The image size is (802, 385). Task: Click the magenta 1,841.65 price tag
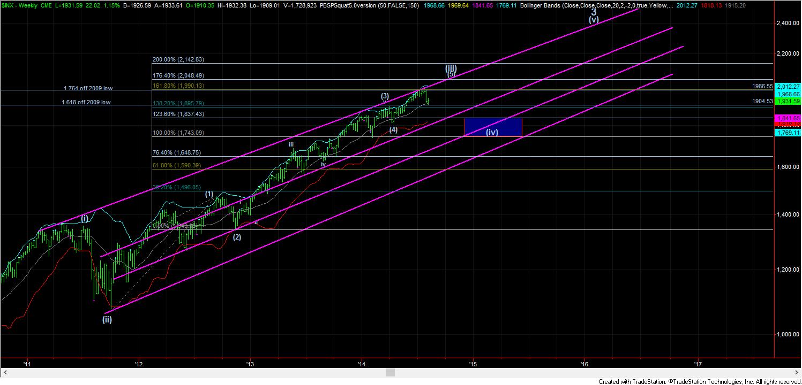[788, 118]
